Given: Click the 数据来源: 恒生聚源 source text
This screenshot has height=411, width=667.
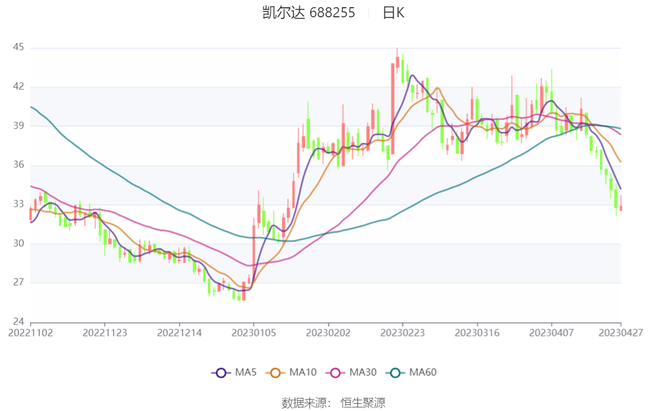Looking at the screenshot, I should [333, 403].
